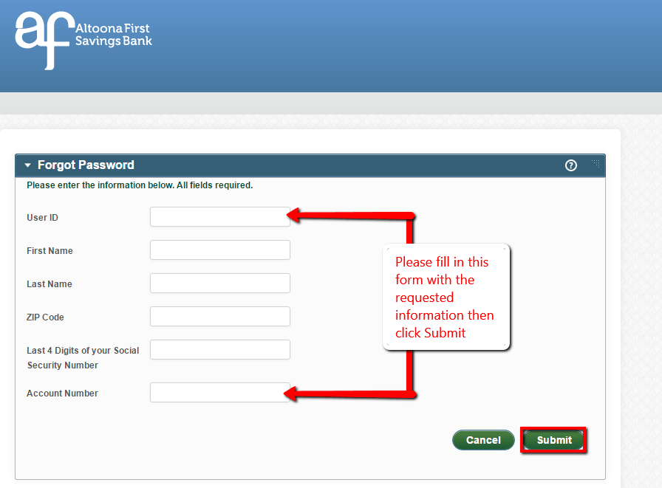Open the help icon on Forgot Password panel

[570, 165]
